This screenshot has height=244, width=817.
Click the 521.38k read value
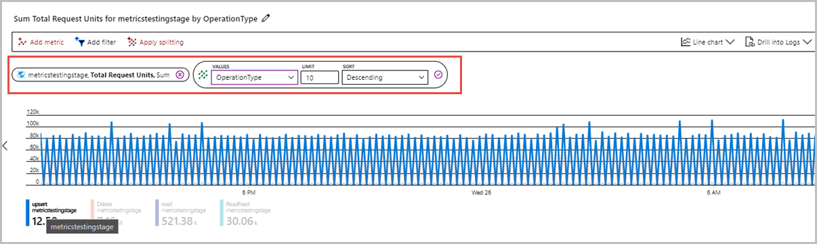pyautogui.click(x=180, y=221)
